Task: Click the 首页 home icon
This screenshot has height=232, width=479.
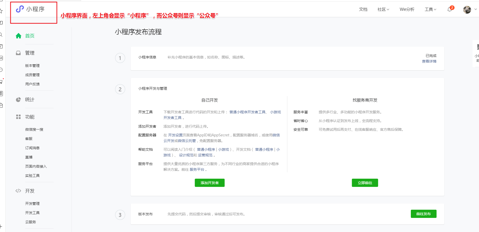Action: tap(18, 36)
